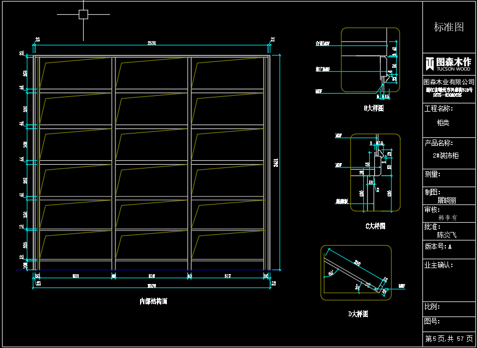This screenshot has width=477, height=348.
Task: Select the 2#装饰柜 product name text
Action: click(x=446, y=156)
